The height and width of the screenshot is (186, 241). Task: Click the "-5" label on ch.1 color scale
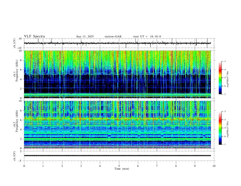click(224, 78)
